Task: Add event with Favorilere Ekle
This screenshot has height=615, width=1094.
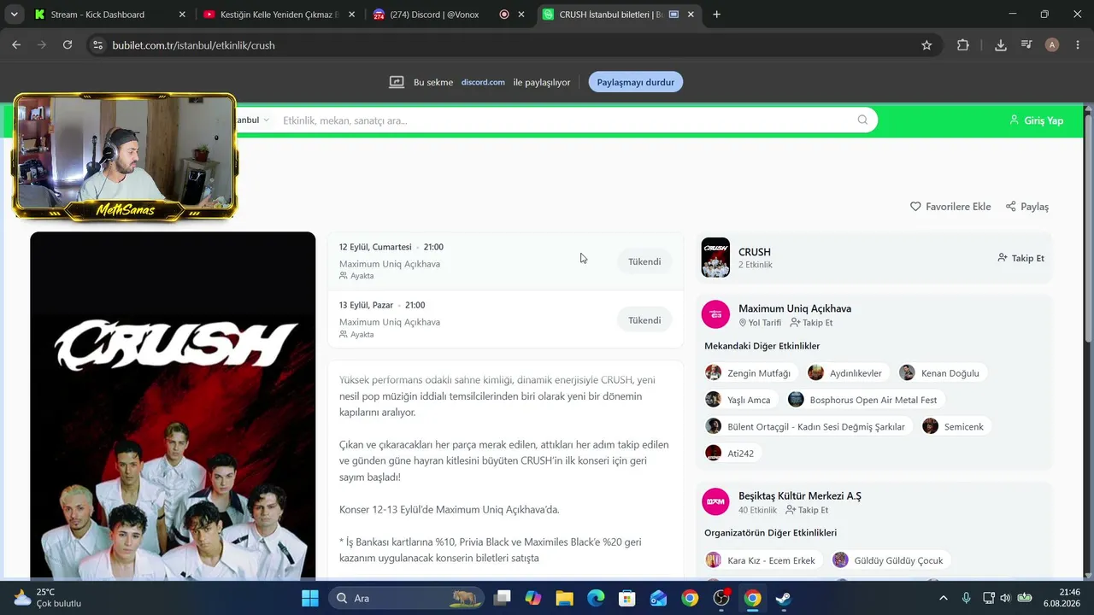Action: pyautogui.click(x=950, y=207)
